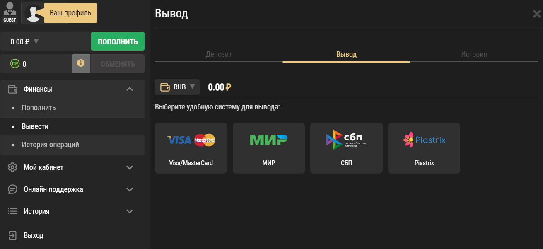Open your profile via avatar icon

tap(34, 12)
